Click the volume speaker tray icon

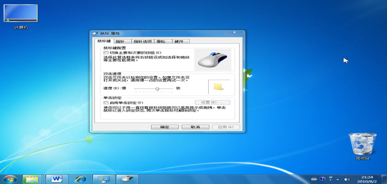click(x=347, y=178)
